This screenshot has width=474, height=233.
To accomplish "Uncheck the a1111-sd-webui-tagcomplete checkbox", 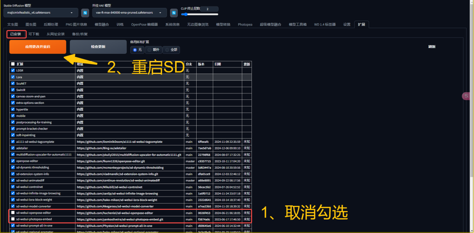I will click(x=13, y=141).
